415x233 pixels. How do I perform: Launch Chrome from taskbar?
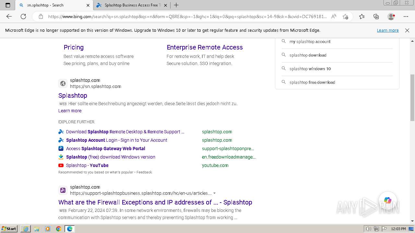click(58, 229)
